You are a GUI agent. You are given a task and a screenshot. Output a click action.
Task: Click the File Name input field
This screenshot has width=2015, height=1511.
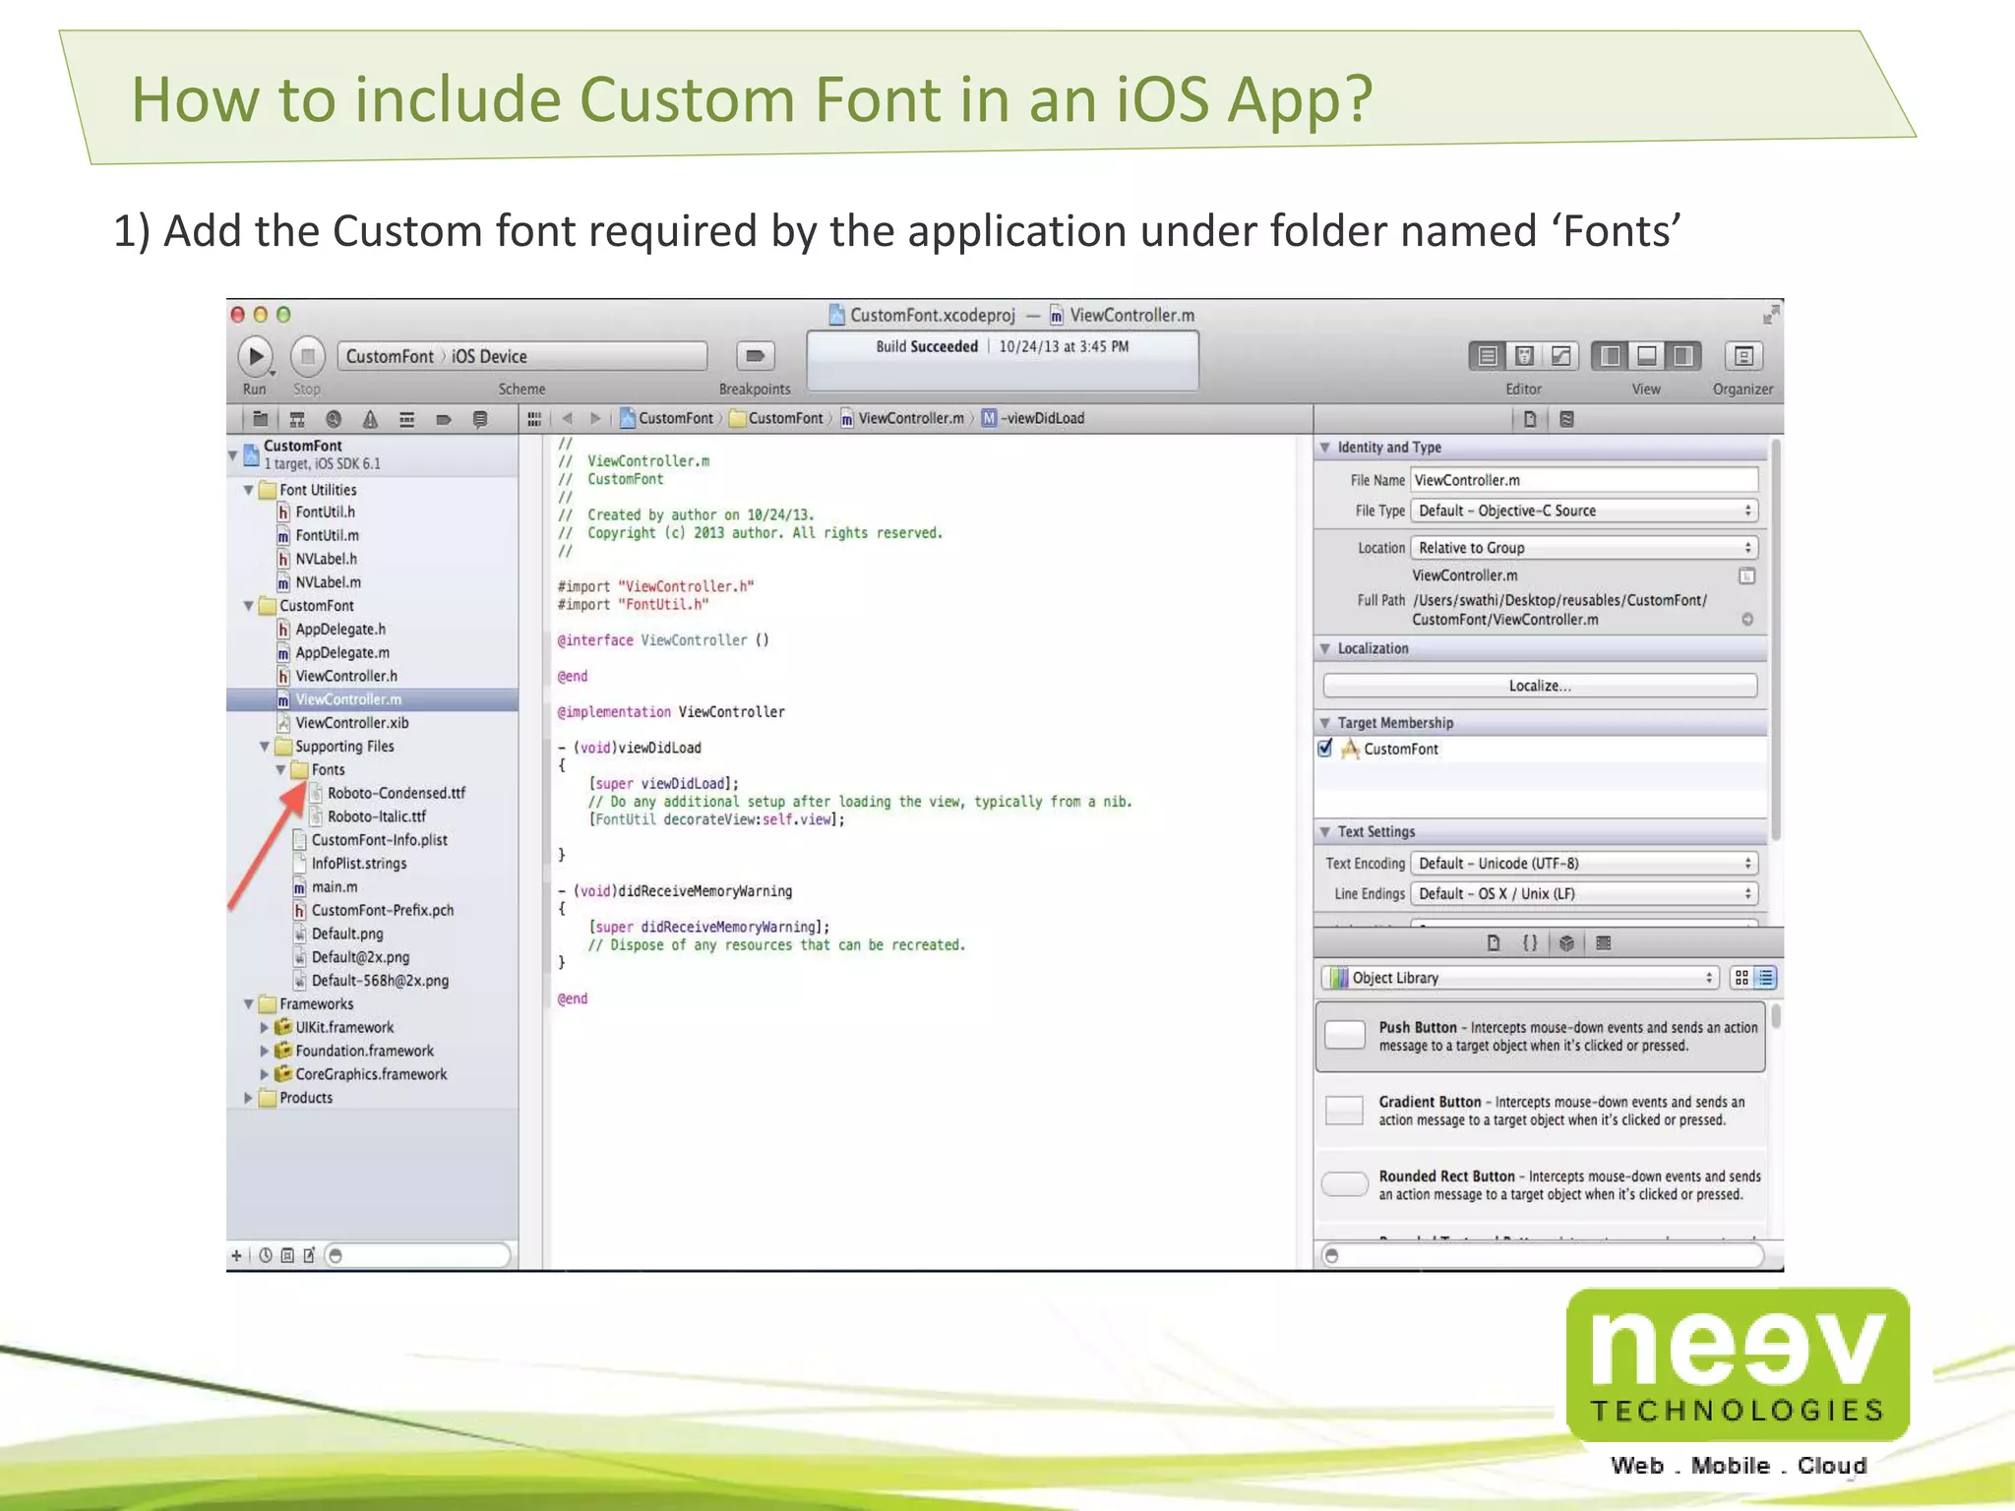[x=1583, y=480]
